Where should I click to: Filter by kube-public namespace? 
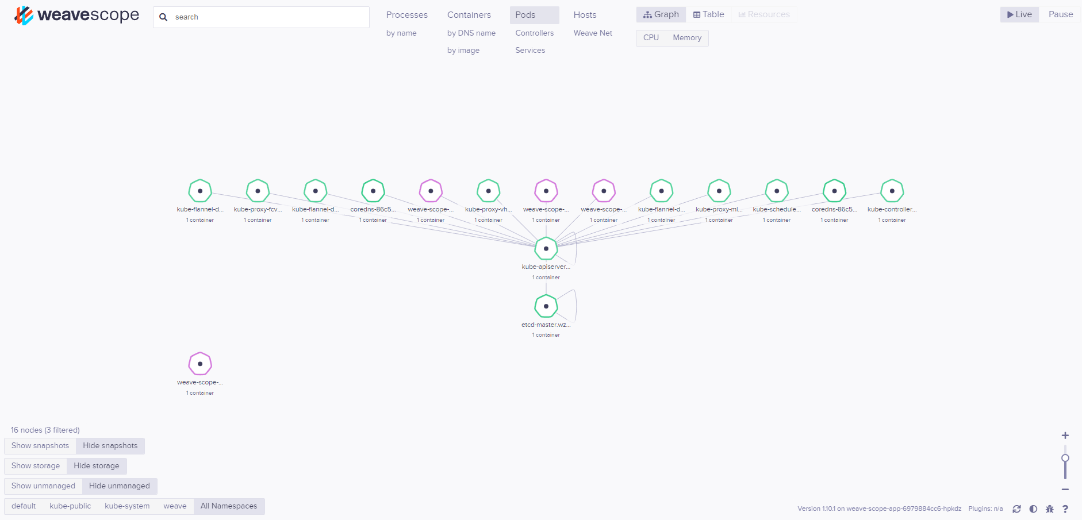click(x=70, y=506)
